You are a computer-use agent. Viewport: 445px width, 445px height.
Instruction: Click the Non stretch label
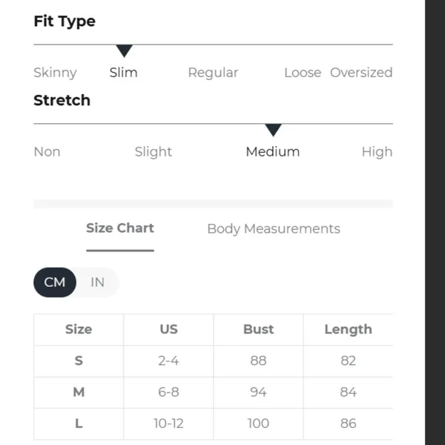click(x=47, y=152)
